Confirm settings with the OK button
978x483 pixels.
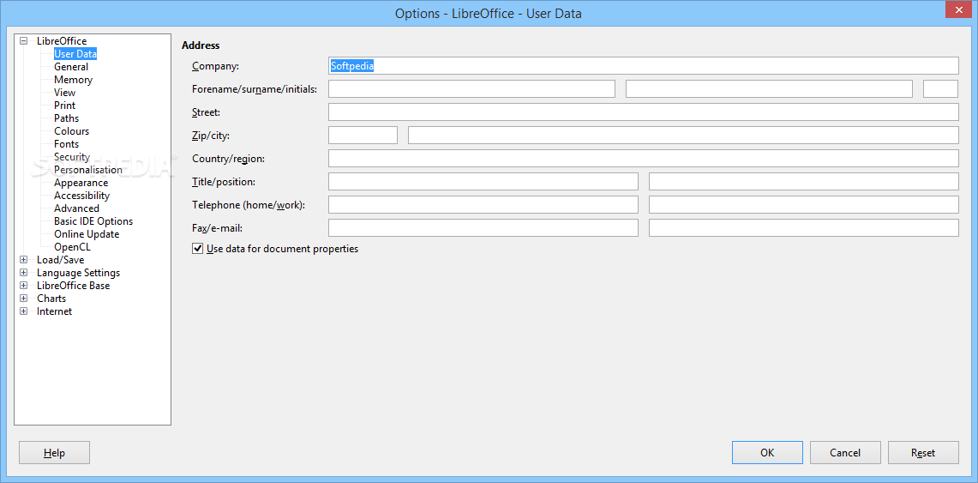click(x=767, y=453)
